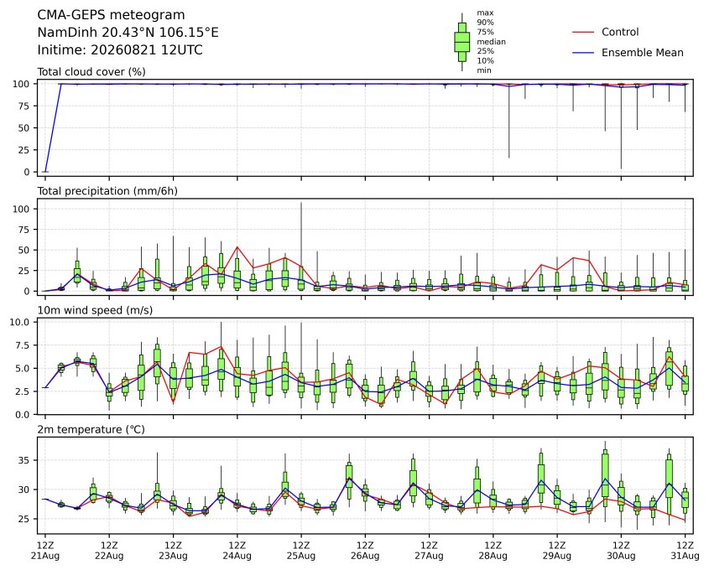Click the 90% percentile legend label

(485, 23)
